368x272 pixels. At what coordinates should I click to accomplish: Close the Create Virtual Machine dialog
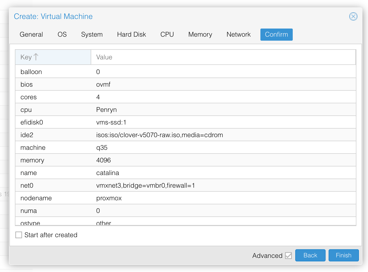tap(353, 16)
